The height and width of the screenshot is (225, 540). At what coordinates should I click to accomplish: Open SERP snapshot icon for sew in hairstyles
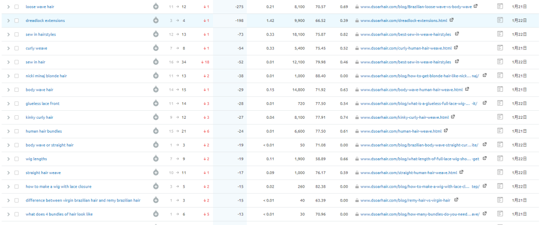pos(500,34)
